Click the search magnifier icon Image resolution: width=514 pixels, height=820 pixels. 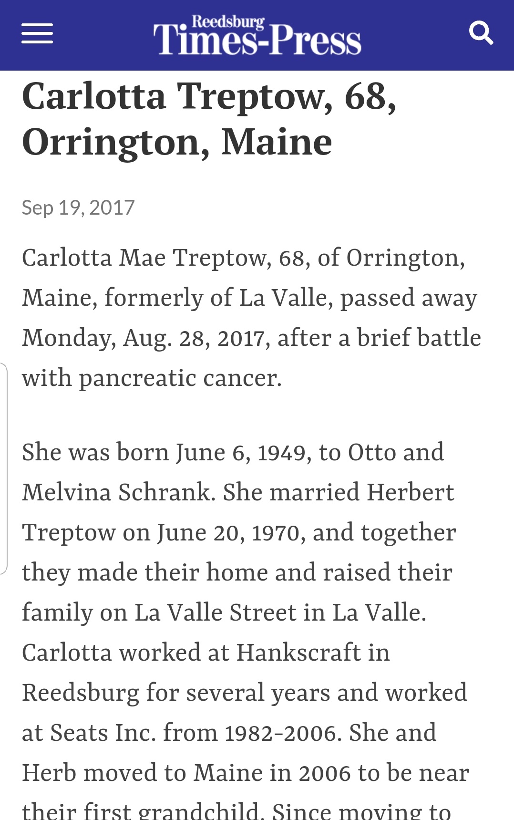[x=481, y=33]
